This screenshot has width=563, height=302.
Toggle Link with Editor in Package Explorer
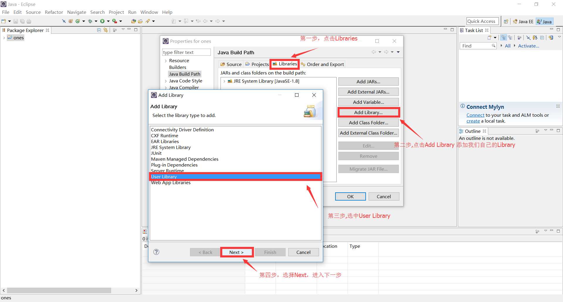coord(106,30)
